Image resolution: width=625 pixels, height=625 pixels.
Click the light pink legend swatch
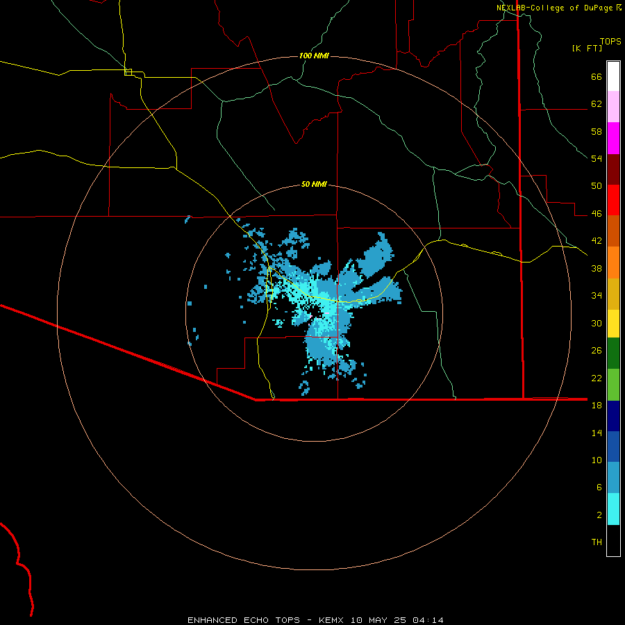(613, 106)
